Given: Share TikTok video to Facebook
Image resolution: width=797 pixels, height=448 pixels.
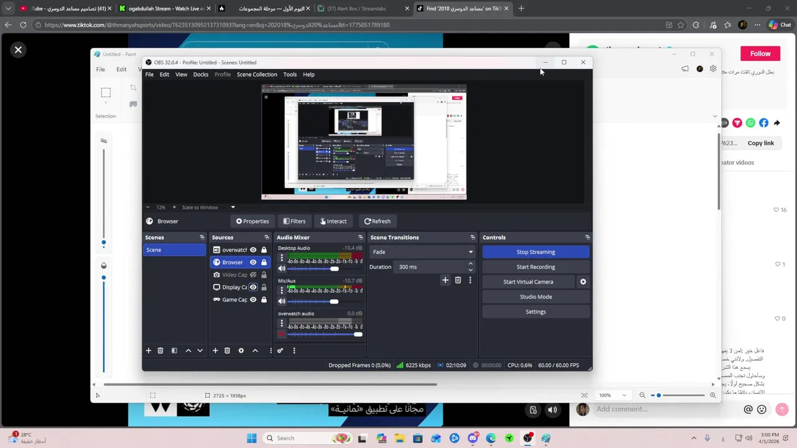Looking at the screenshot, I should coord(763,123).
